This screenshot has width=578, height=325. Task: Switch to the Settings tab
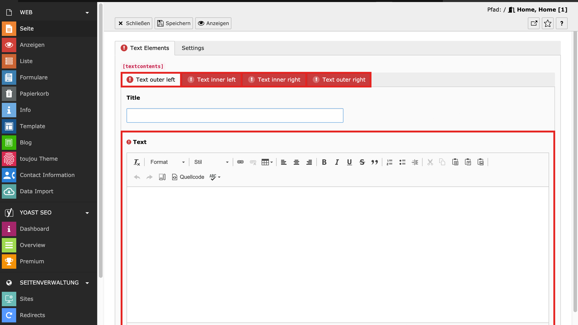[193, 48]
